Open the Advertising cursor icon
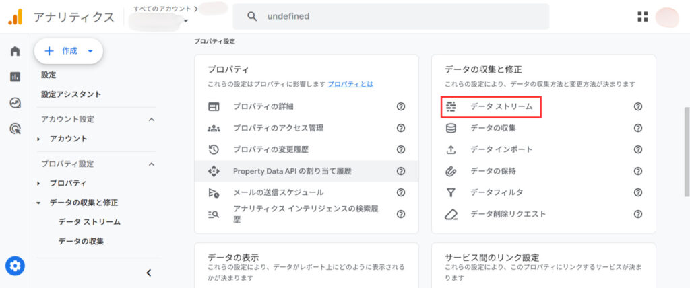 15,129
